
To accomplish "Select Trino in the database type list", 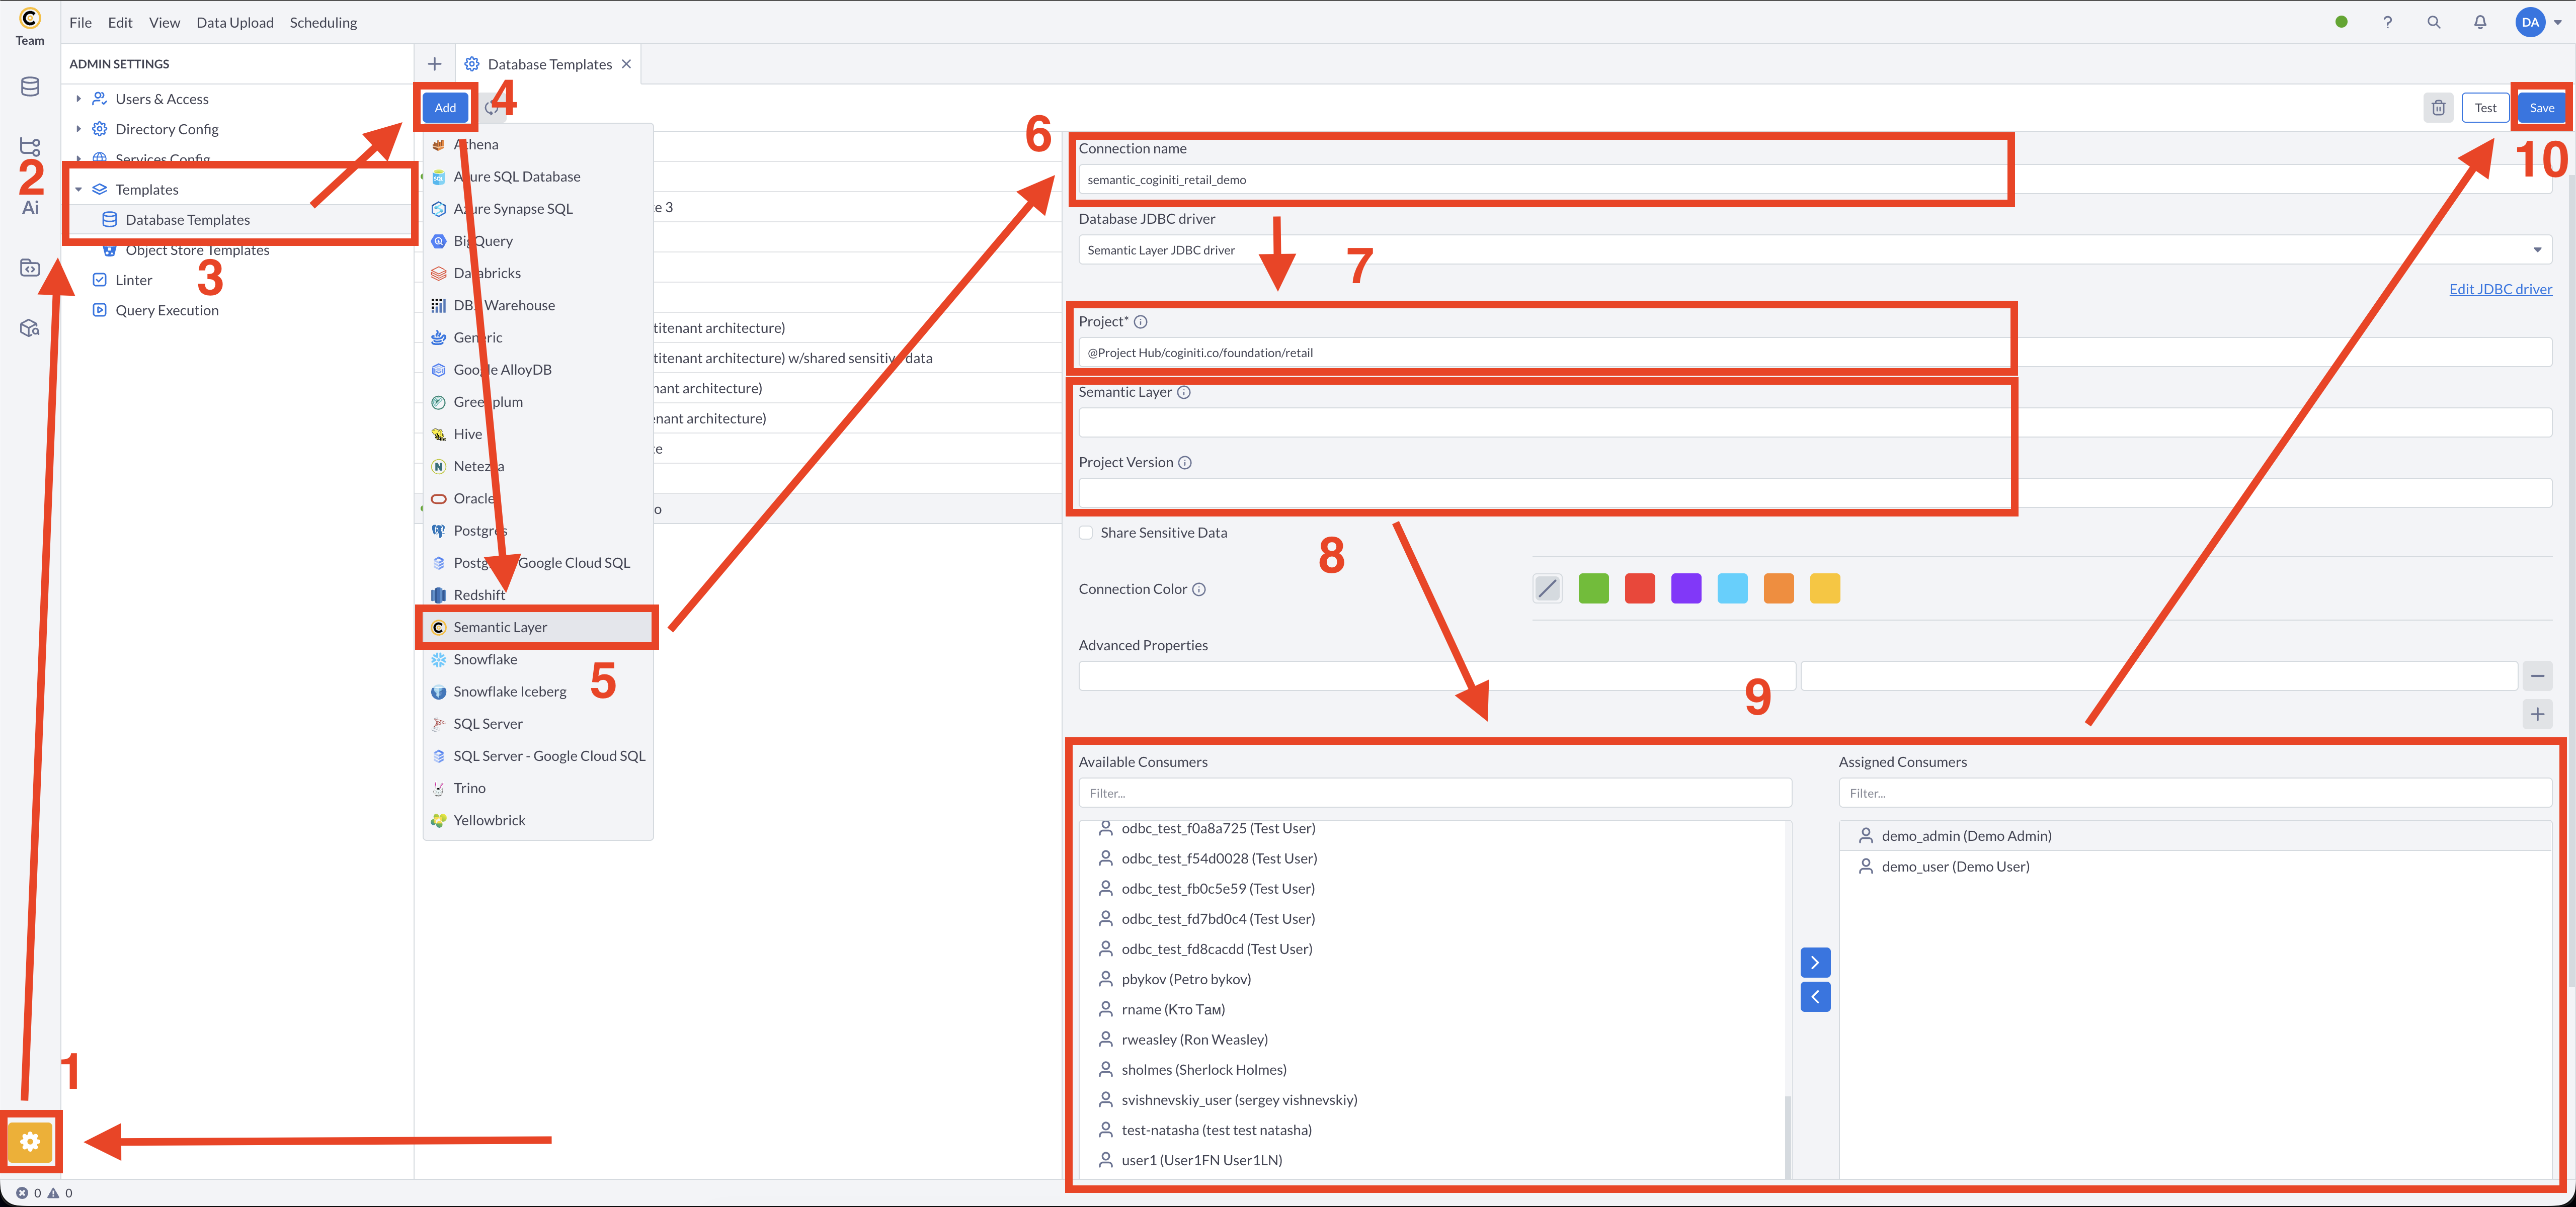I will [x=538, y=789].
